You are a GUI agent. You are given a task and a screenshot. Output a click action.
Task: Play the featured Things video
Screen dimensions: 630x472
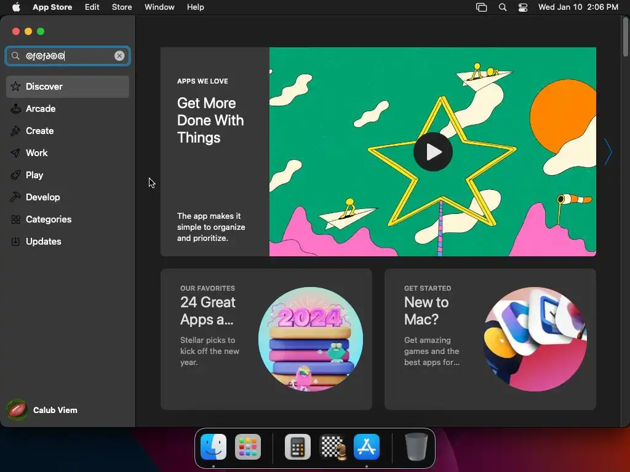(433, 152)
